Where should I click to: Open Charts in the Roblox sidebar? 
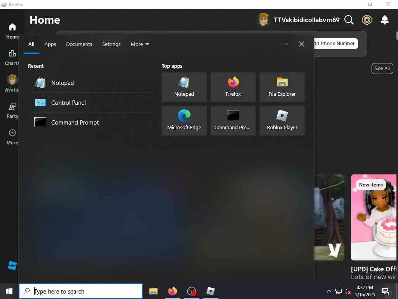[x=12, y=58]
